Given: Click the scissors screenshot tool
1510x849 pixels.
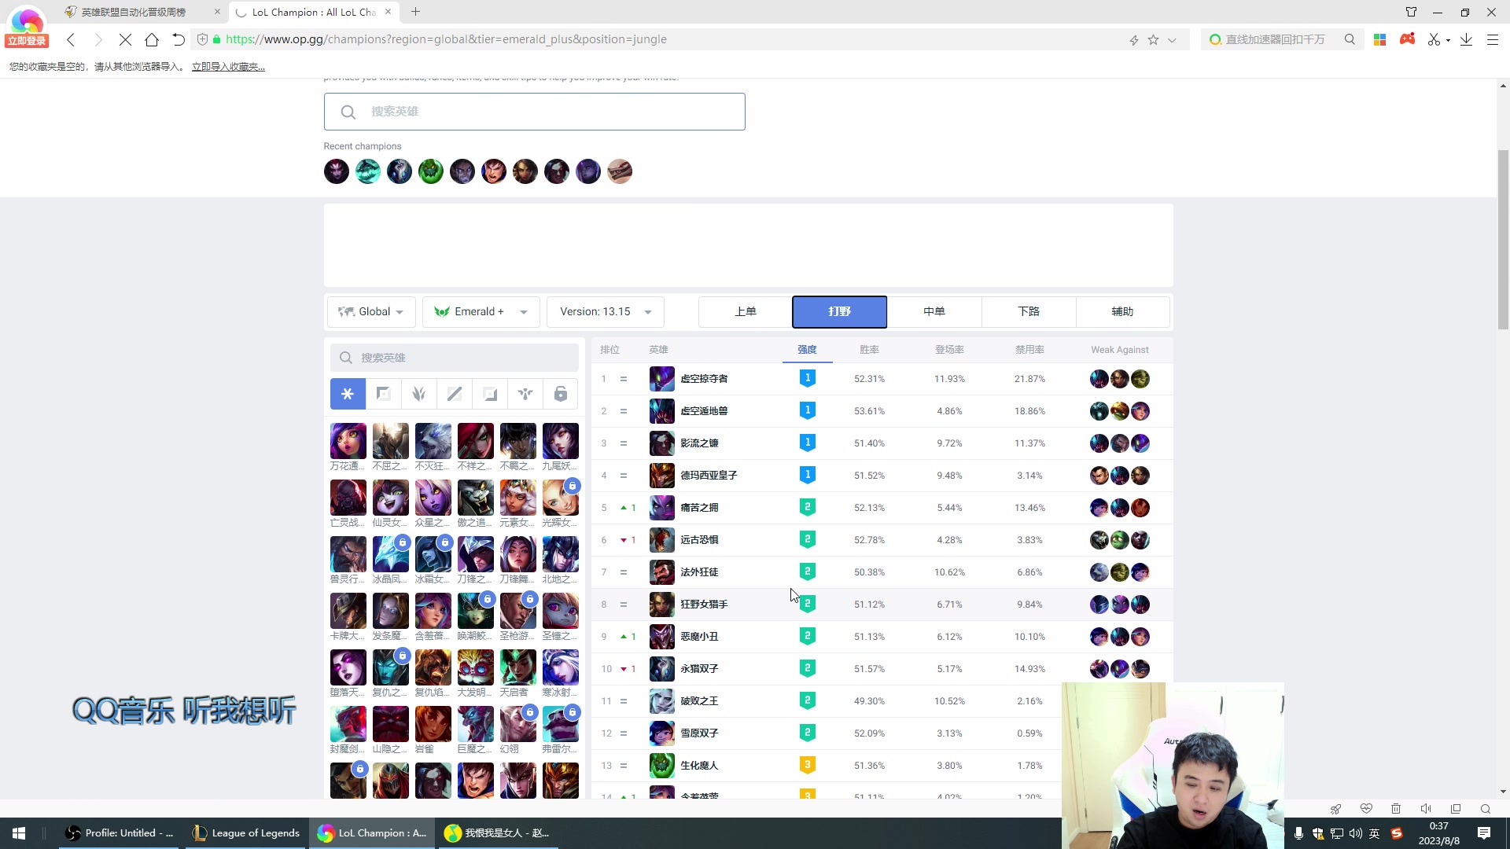Looking at the screenshot, I should [1434, 39].
